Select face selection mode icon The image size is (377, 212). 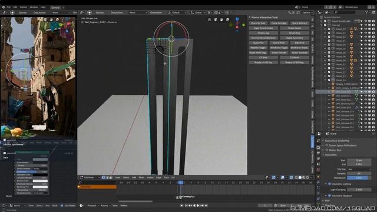tap(111, 177)
